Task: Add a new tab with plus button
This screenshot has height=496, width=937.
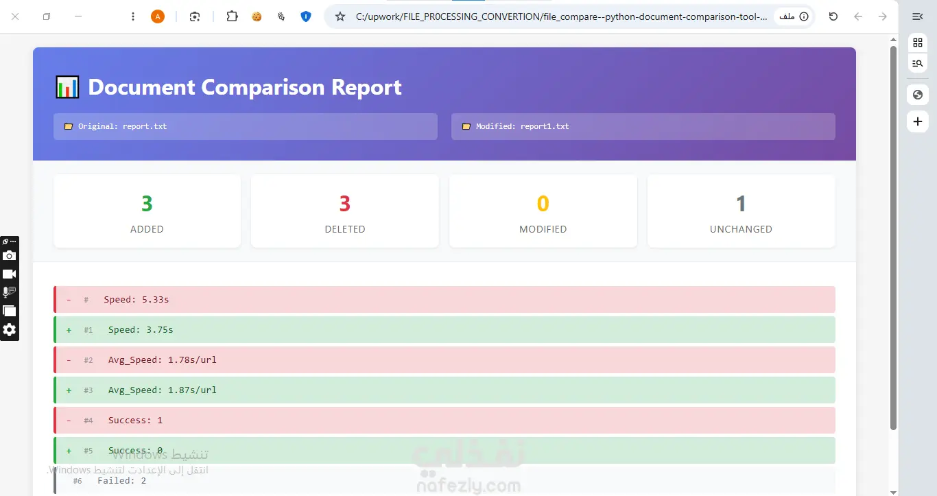Action: click(x=918, y=121)
